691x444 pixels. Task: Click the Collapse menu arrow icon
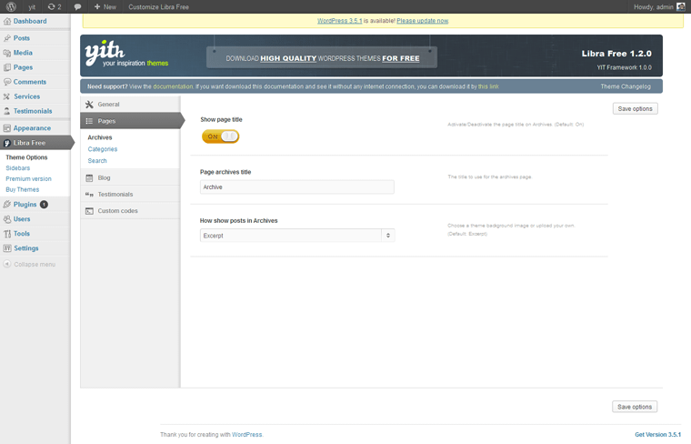point(7,264)
